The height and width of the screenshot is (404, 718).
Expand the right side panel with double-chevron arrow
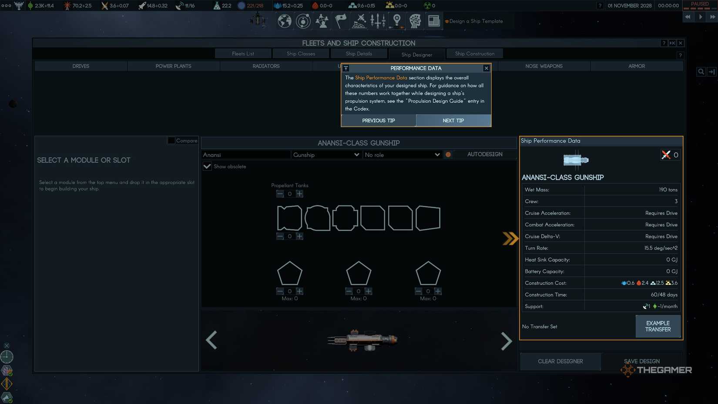click(510, 239)
